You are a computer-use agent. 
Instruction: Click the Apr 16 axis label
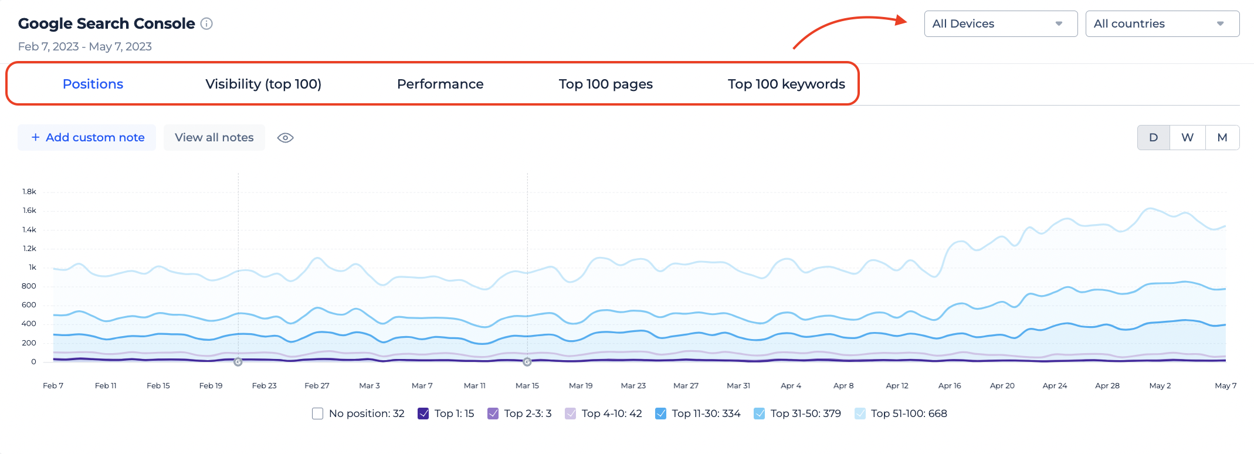pos(950,385)
